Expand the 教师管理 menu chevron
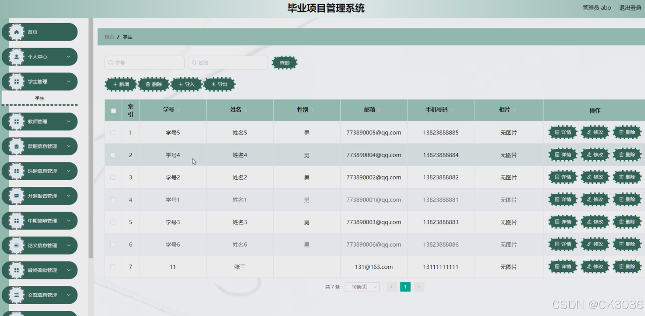645x316 pixels. tap(69, 121)
